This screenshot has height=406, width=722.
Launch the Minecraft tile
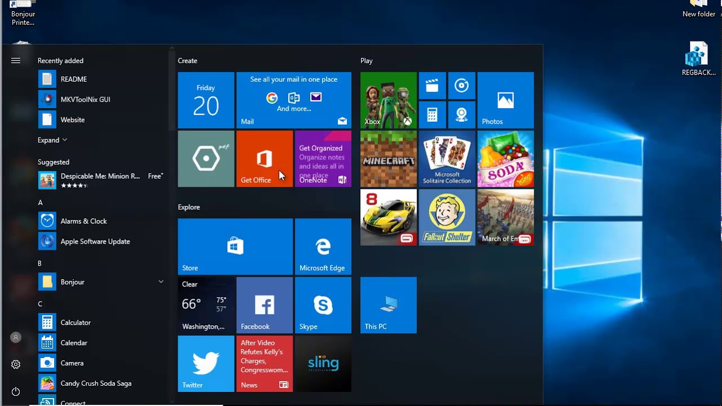click(389, 159)
